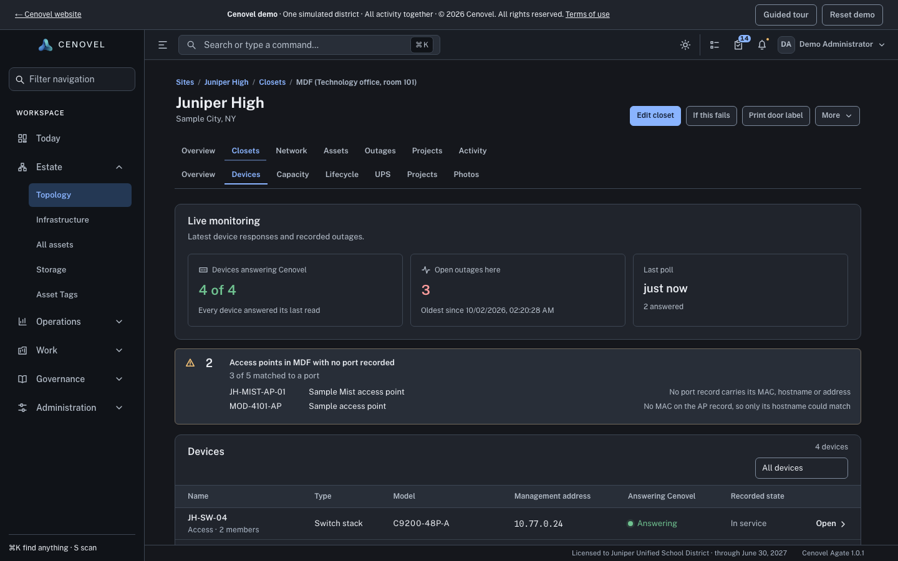
Task: Click the Work icon in the sidebar
Action: click(22, 350)
